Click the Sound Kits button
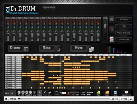The image size is (137, 104). (x=124, y=39)
